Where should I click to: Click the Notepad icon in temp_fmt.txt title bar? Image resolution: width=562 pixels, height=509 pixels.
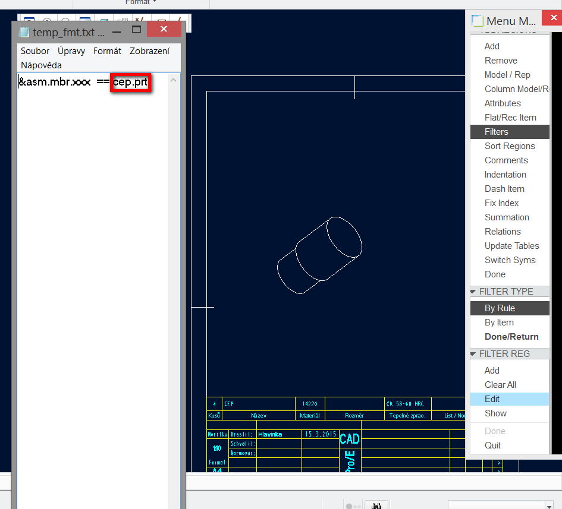point(24,32)
